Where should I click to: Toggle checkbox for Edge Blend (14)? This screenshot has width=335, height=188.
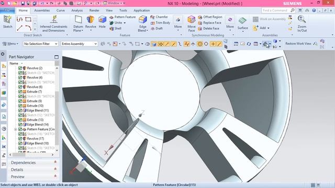pyautogui.click(x=20, y=124)
